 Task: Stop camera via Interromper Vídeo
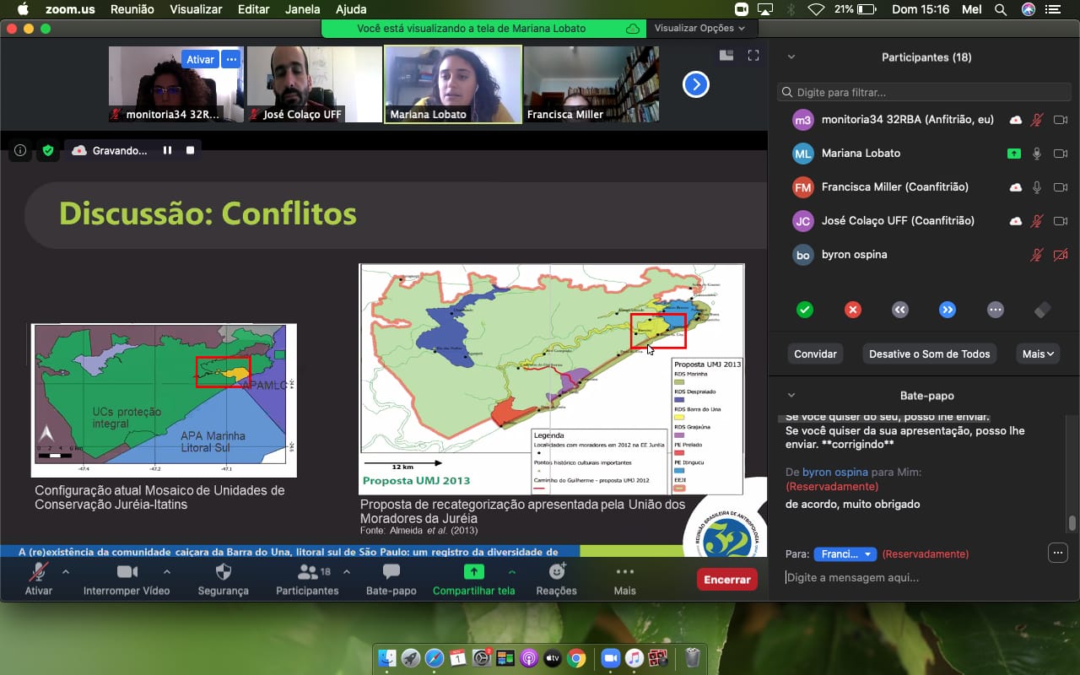pyautogui.click(x=127, y=578)
